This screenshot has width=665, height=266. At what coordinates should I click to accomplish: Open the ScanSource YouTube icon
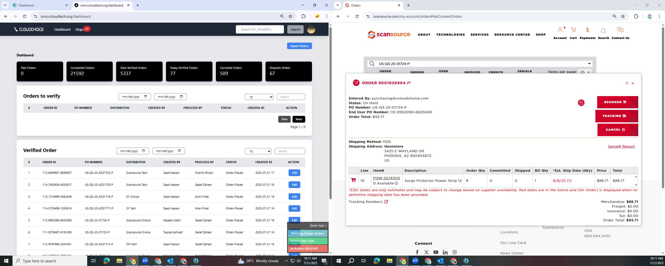click(x=436, y=252)
